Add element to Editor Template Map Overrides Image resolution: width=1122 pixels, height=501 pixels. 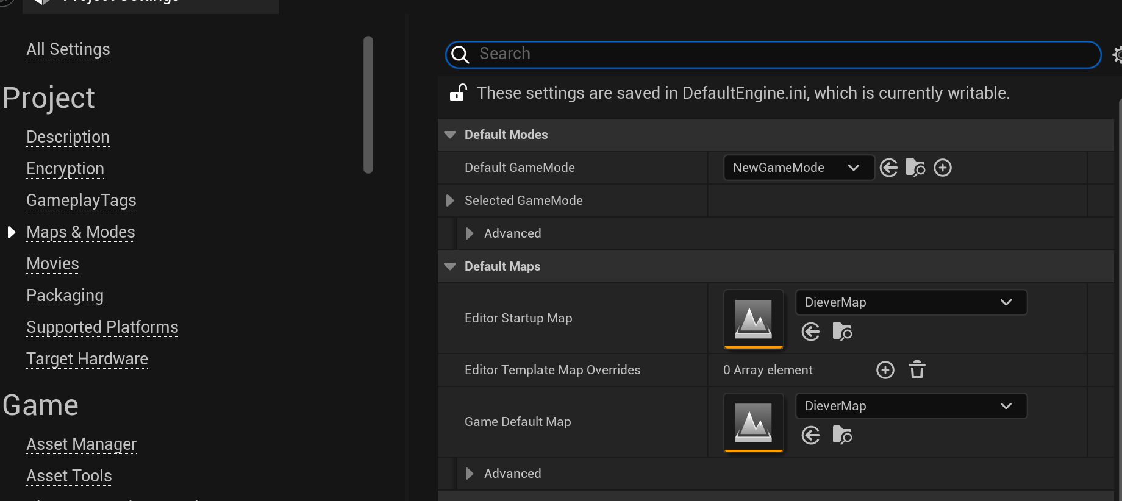point(885,370)
